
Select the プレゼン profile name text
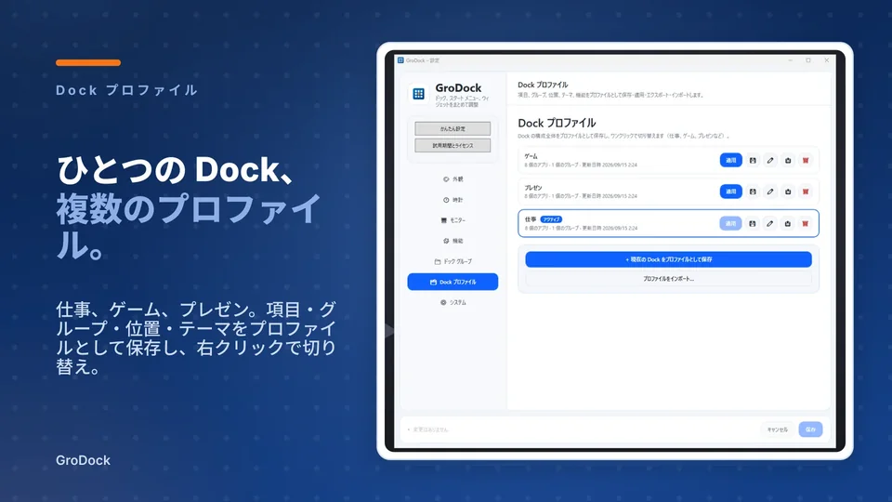[533, 188]
